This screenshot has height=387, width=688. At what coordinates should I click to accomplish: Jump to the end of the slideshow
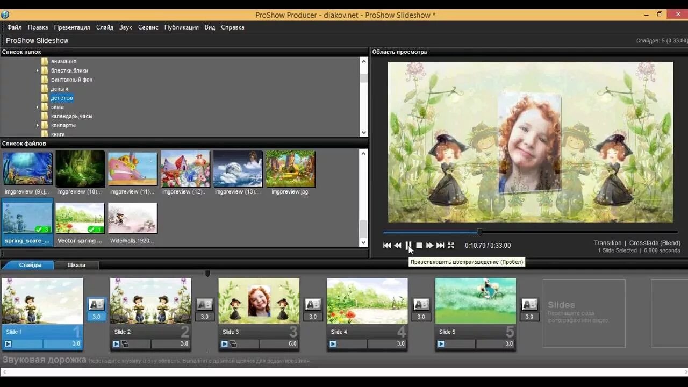point(440,246)
